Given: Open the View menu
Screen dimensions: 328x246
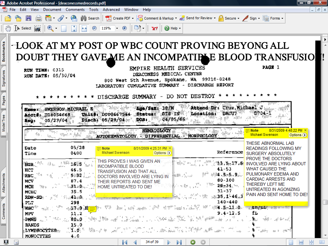Looking at the screenshot, I should (x=35, y=10).
